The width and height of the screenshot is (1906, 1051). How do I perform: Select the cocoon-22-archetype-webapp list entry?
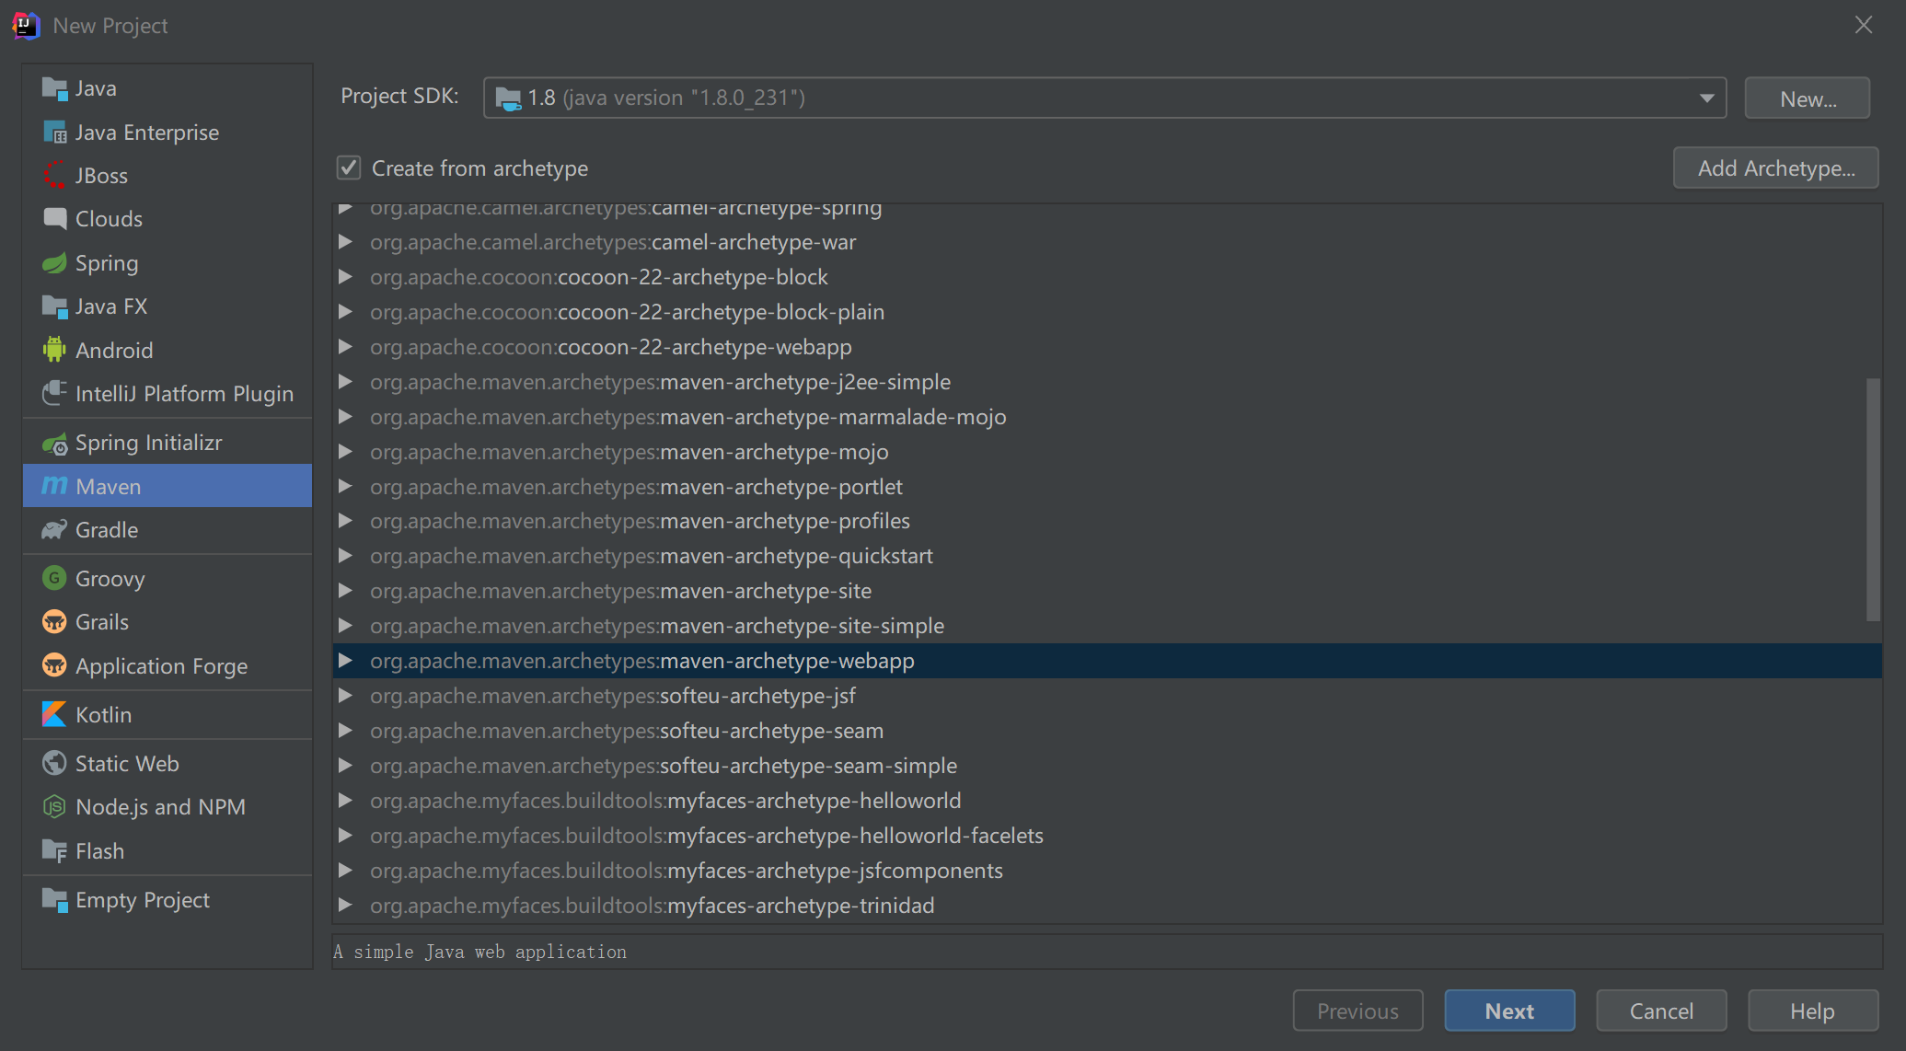click(704, 347)
